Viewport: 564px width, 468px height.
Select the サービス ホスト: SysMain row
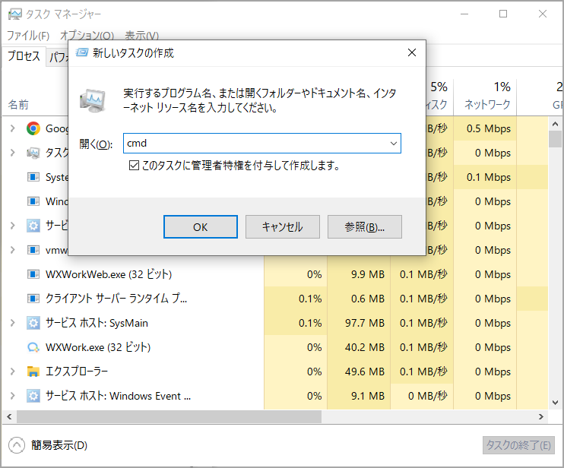pos(274,323)
